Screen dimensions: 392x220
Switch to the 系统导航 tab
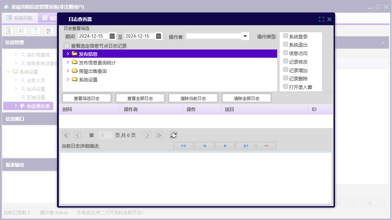pyautogui.click(x=19, y=18)
